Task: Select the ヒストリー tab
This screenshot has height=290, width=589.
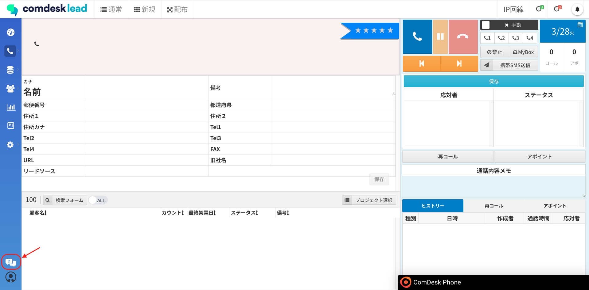Action: [x=433, y=206]
